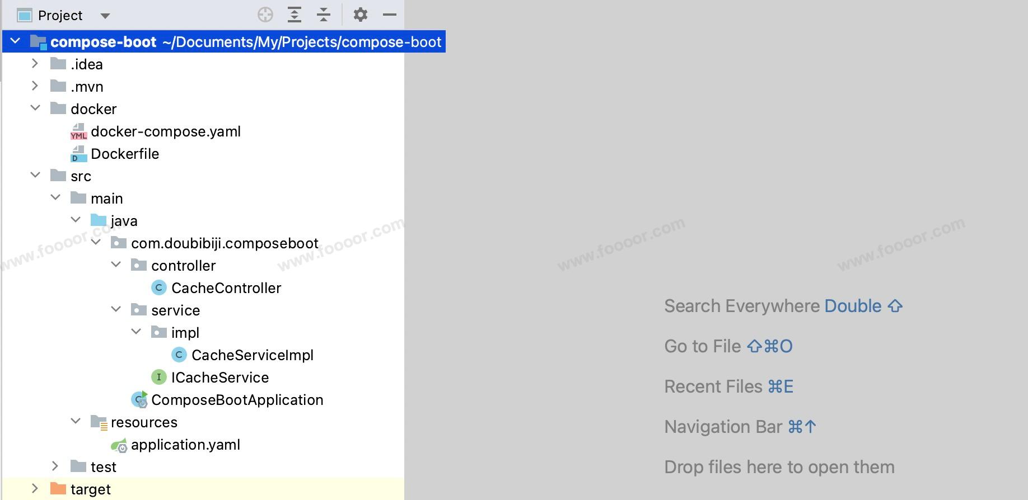The height and width of the screenshot is (500, 1028).
Task: Click the compose-boot project root node
Action: point(103,42)
